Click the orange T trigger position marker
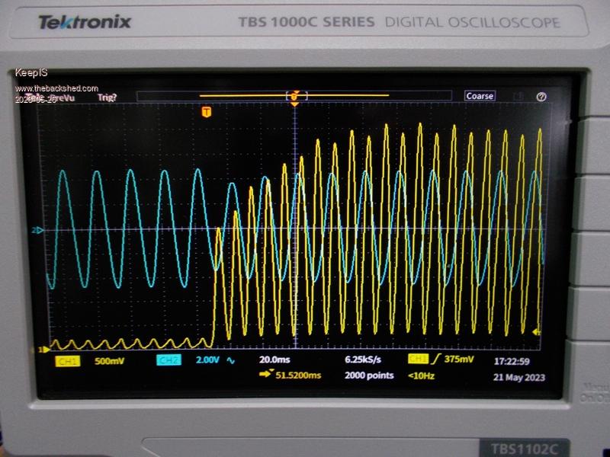The image size is (610, 457). (x=206, y=112)
